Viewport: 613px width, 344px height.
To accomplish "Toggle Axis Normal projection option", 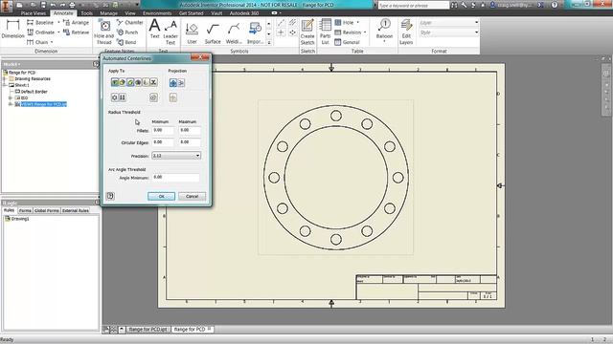I will point(173,83).
